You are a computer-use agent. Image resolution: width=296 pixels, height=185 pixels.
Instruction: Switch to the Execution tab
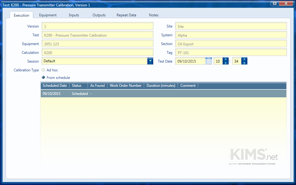pos(21,15)
